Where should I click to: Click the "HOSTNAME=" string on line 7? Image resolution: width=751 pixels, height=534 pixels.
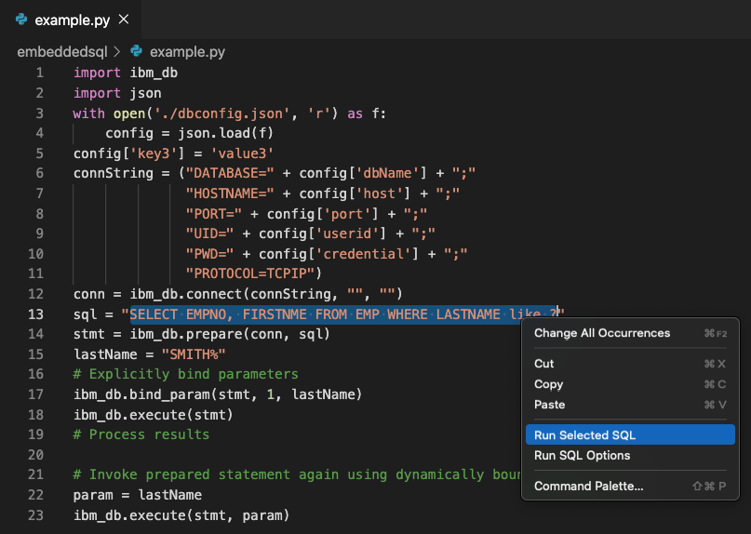pyautogui.click(x=230, y=194)
